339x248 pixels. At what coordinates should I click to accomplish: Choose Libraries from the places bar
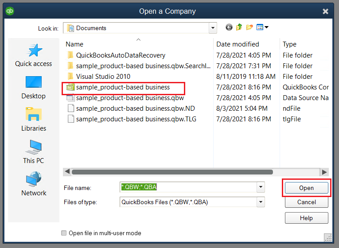(x=34, y=120)
